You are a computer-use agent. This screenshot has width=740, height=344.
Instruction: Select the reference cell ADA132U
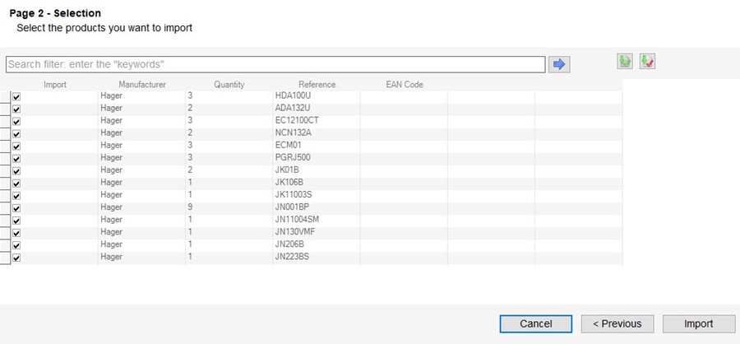(317, 108)
